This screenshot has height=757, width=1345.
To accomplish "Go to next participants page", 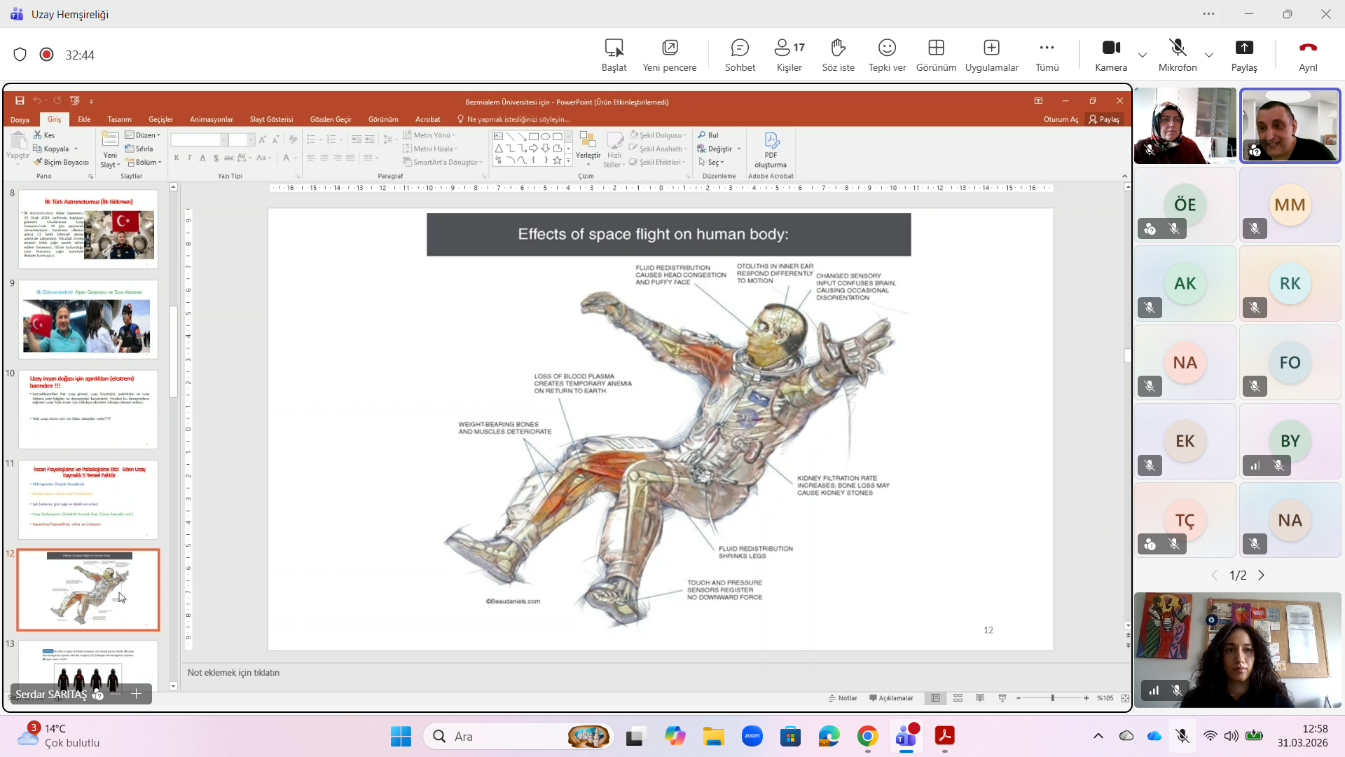I will click(x=1262, y=575).
